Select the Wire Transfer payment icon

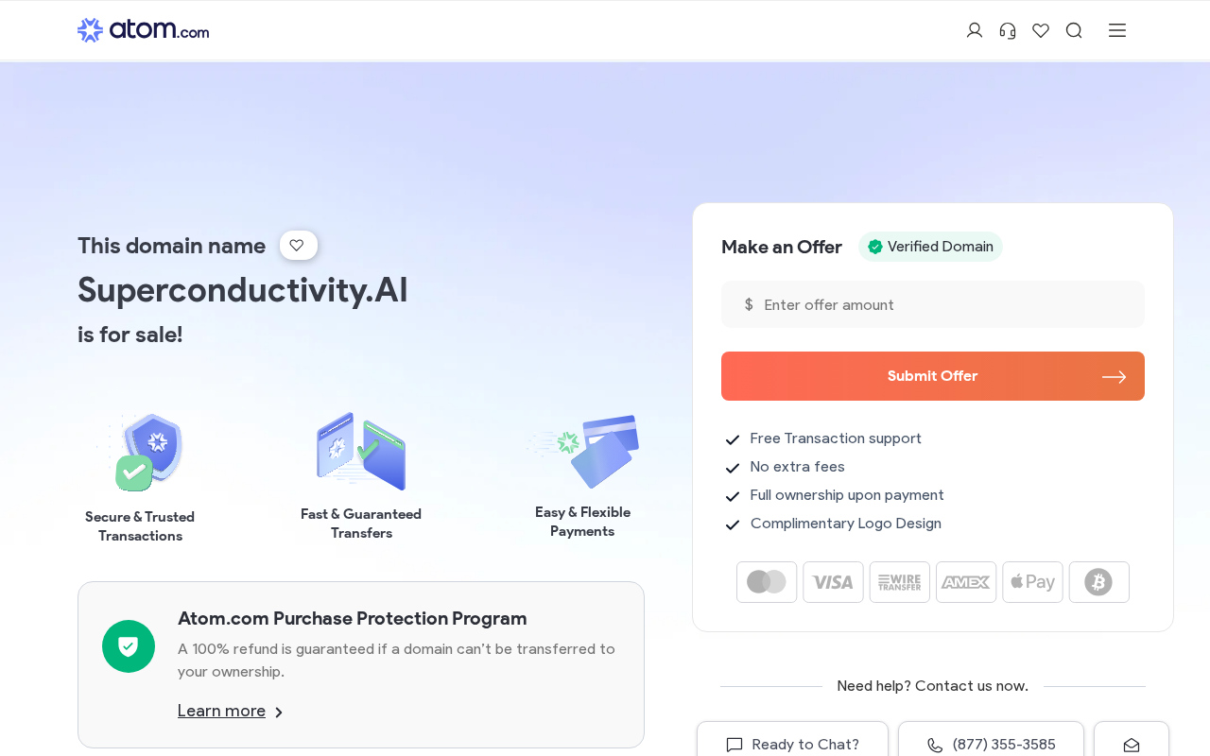(x=900, y=582)
